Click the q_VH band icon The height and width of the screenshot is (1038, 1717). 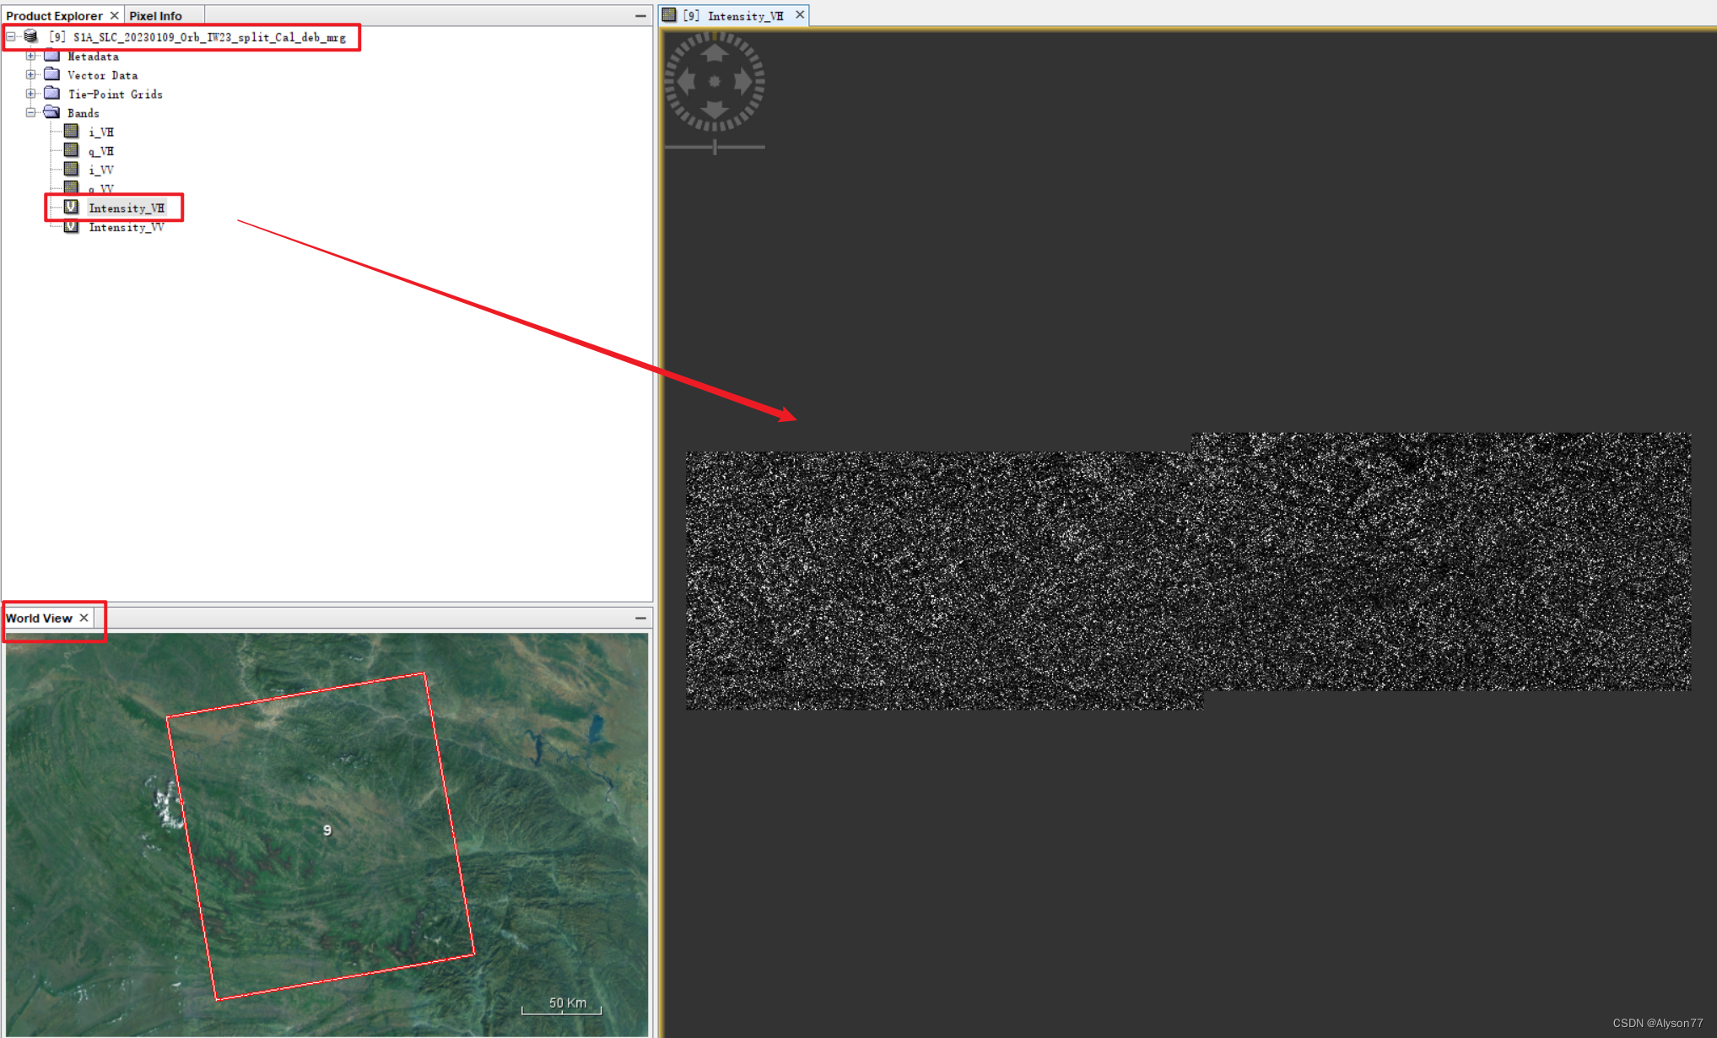click(x=72, y=150)
